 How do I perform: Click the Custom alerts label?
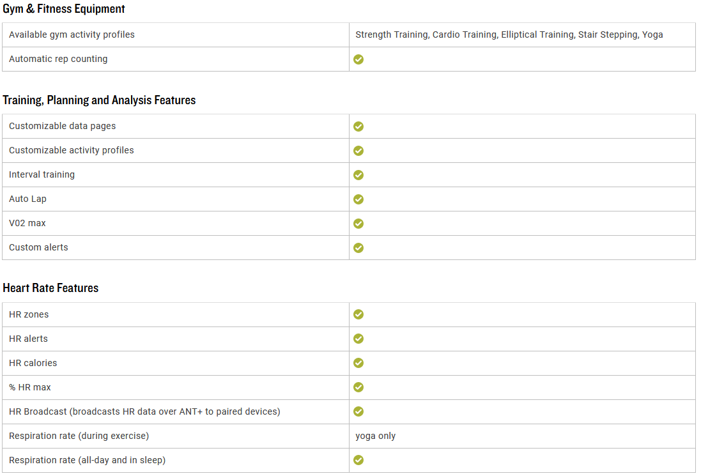click(x=38, y=247)
